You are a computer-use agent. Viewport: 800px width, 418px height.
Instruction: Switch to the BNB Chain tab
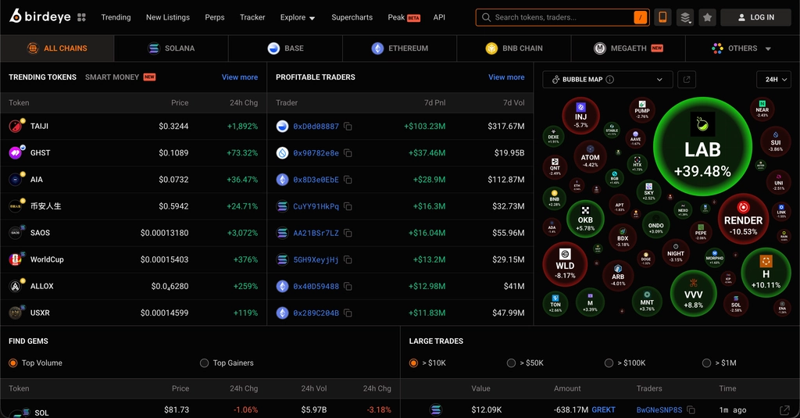tap(514, 48)
